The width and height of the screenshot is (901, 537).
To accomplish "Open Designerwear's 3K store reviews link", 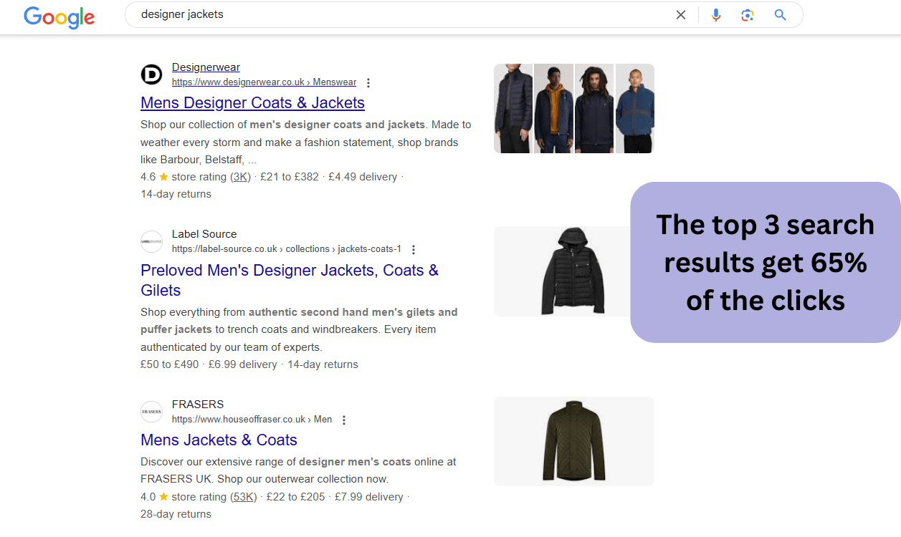I will [x=240, y=177].
